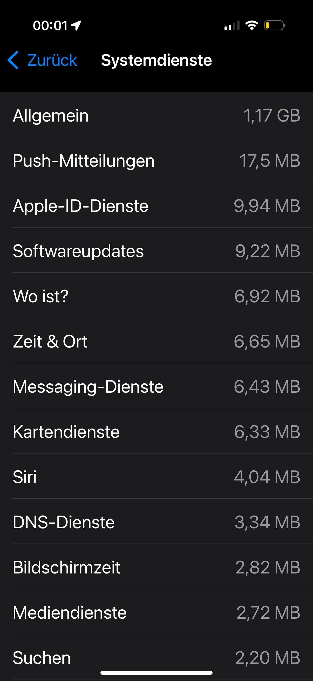The height and width of the screenshot is (681, 313).
Task: Tap the home indicator bar
Action: tap(156, 672)
